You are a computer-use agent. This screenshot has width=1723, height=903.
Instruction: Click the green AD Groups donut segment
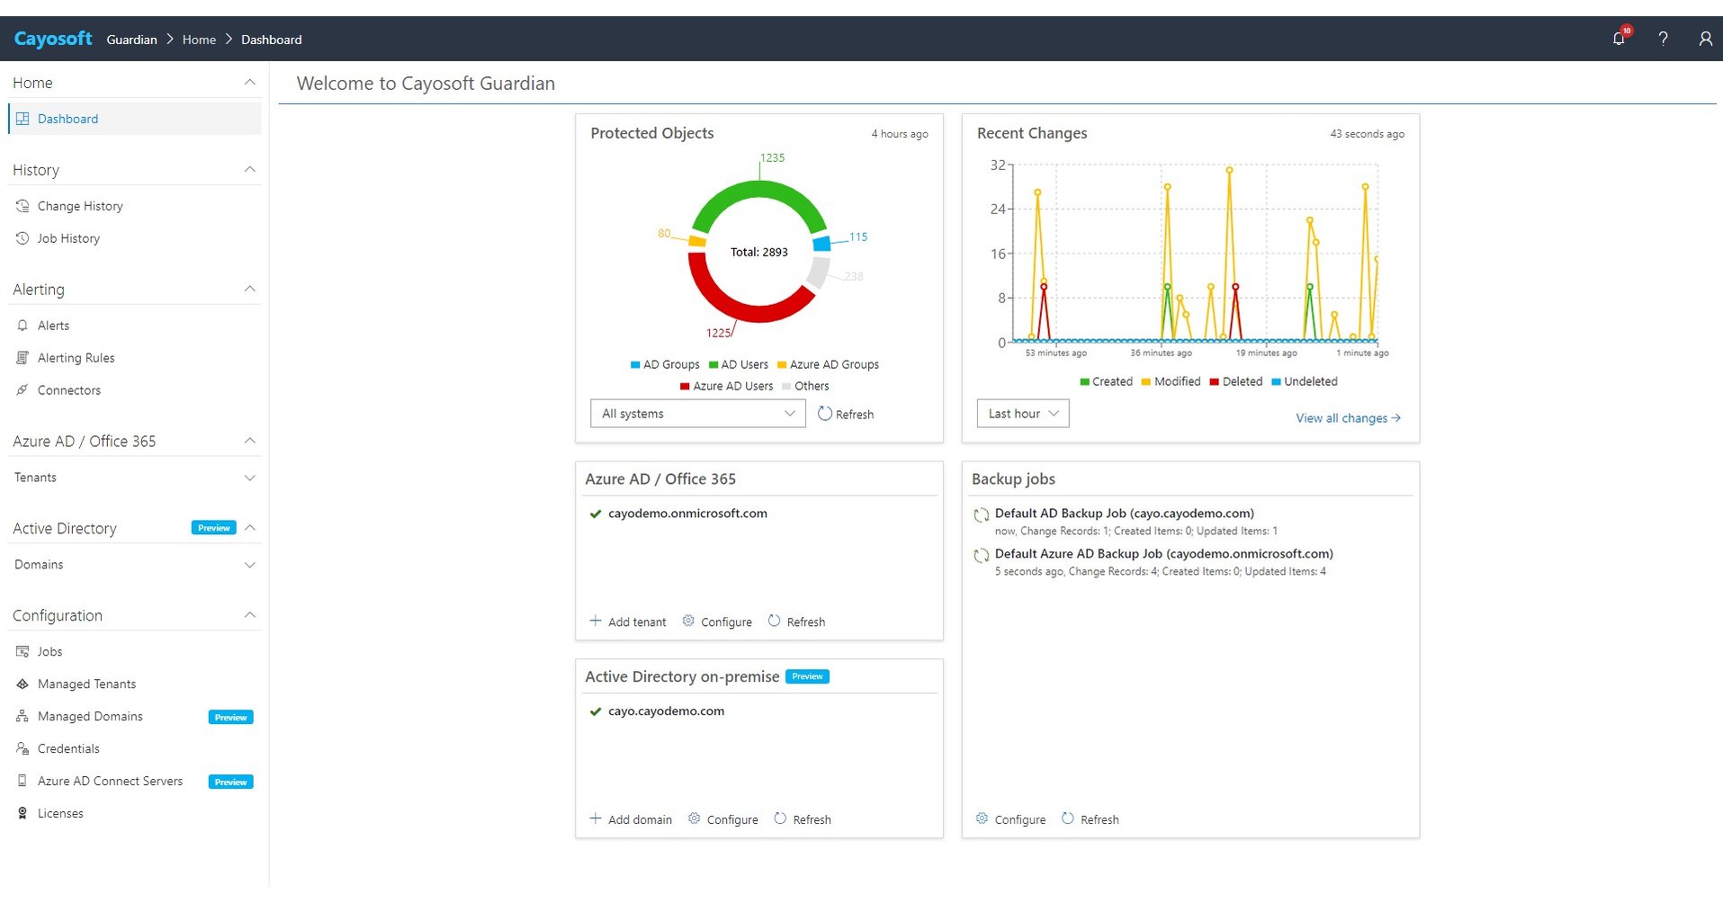click(760, 189)
